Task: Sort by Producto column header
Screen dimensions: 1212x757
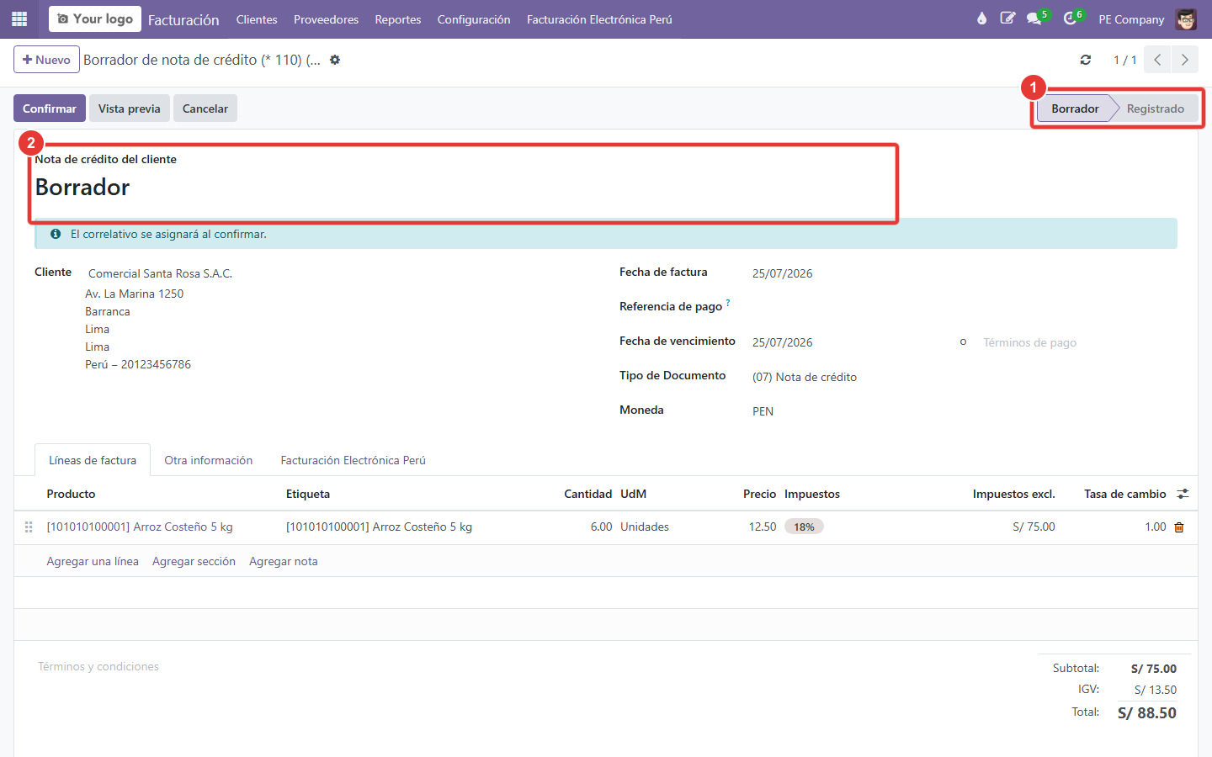Action: coord(71,494)
